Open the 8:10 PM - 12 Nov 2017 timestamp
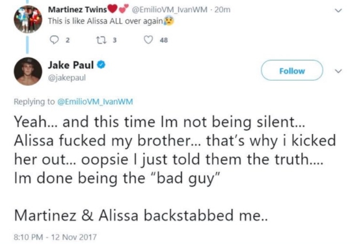Screen dimensions: 361x244 (x=55, y=237)
